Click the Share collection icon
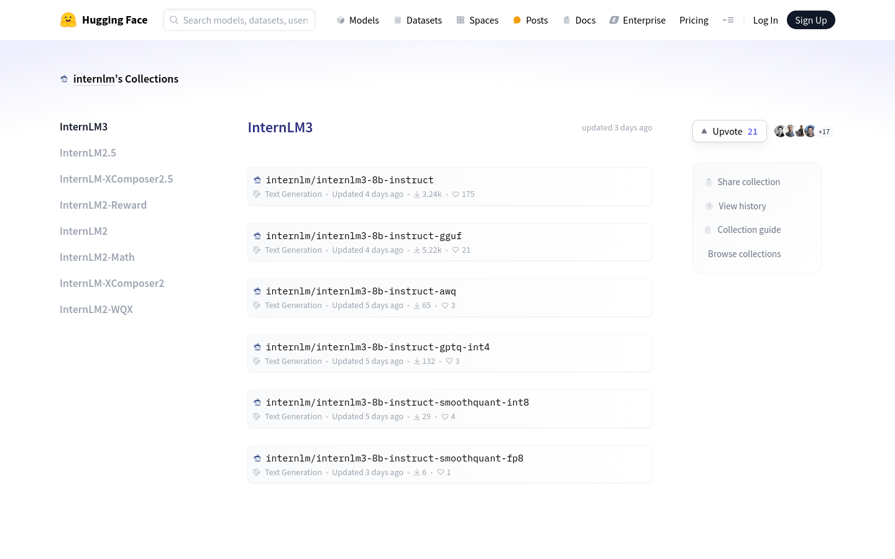 tap(709, 182)
